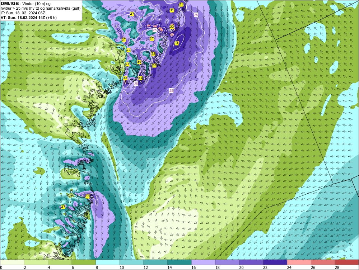Click the yellow 27 label in lower-left fjords
Image resolution: width=359 pixels, height=270 pixels.
coord(63,207)
